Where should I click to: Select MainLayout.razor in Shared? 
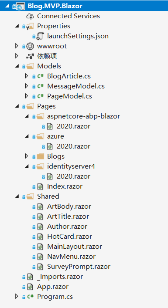point(75,247)
